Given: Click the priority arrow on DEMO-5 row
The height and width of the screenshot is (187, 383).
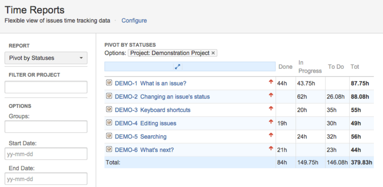Looking at the screenshot, I should click(271, 135).
